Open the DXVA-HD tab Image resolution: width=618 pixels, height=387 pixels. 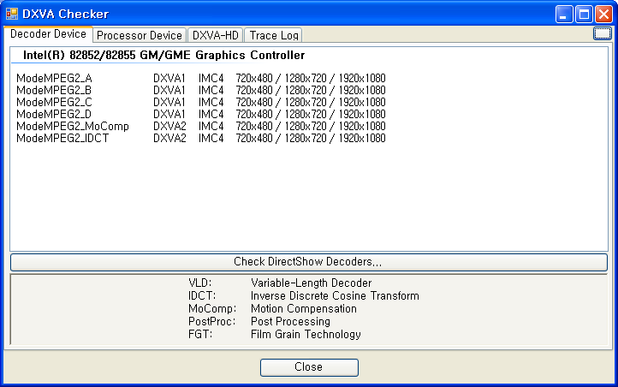point(215,35)
